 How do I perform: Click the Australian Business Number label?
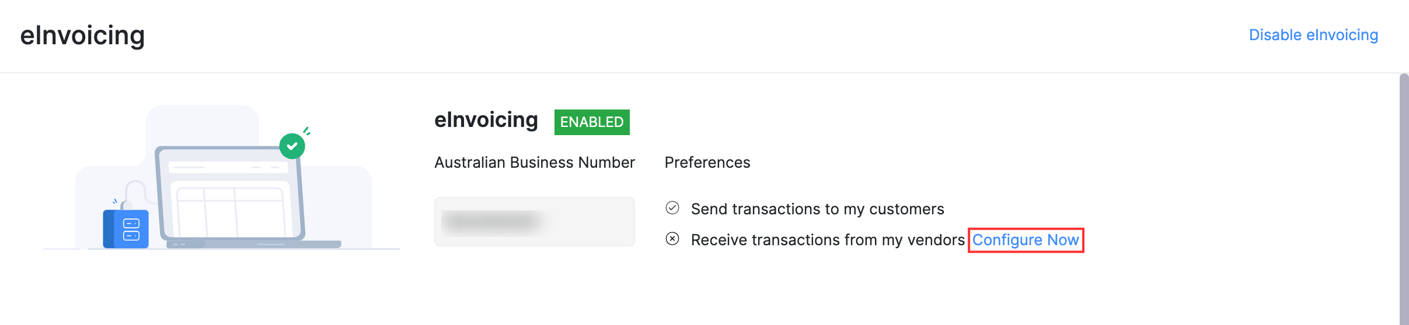click(534, 162)
